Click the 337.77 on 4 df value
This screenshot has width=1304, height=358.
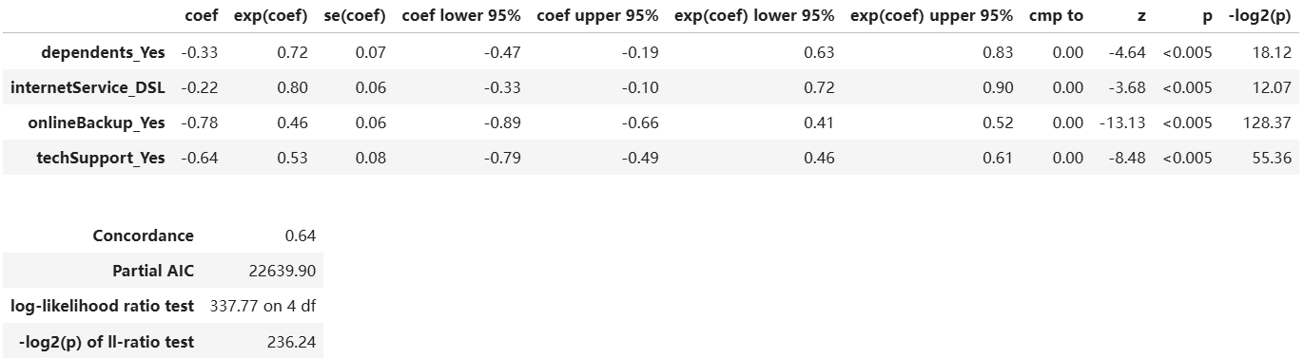coord(263,306)
